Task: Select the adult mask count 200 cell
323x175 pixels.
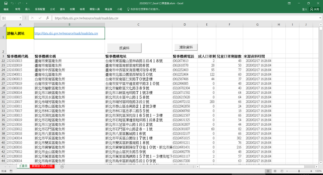Action: [x=207, y=102]
